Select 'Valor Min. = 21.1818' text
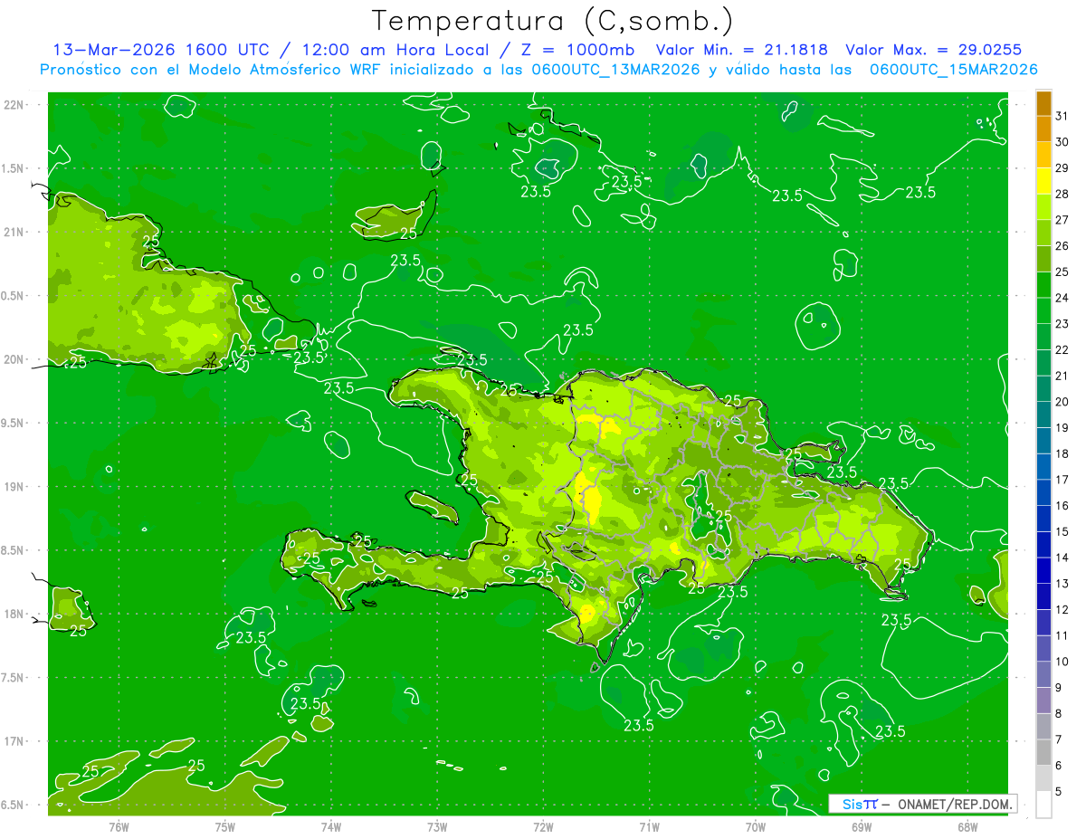This screenshot has width=1086, height=839. pos(743,50)
